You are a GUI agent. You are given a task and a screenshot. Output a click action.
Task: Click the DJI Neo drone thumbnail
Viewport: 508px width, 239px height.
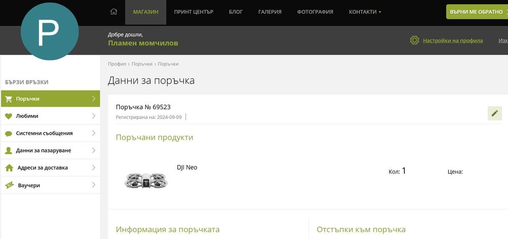click(x=146, y=181)
